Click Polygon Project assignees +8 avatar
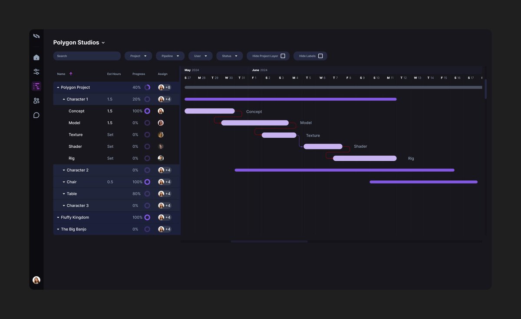This screenshot has height=319, width=521. point(165,87)
